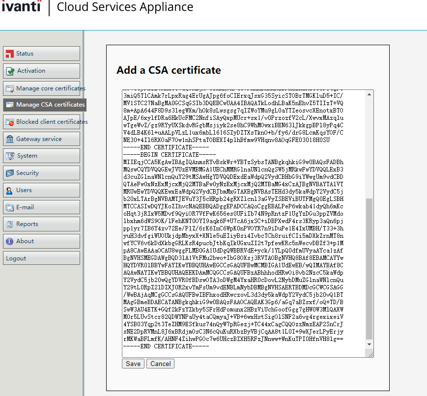The width and height of the screenshot is (427, 396).
Task: Save the CSA certificate
Action: coord(133,364)
